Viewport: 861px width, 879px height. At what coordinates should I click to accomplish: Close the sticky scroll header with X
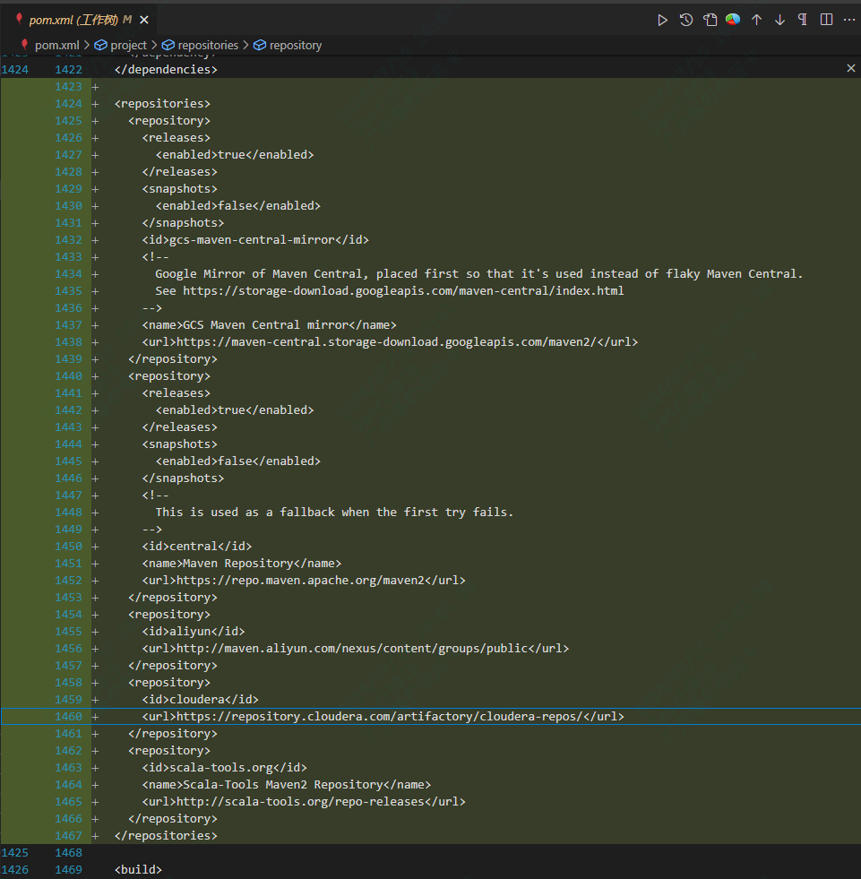tap(851, 68)
